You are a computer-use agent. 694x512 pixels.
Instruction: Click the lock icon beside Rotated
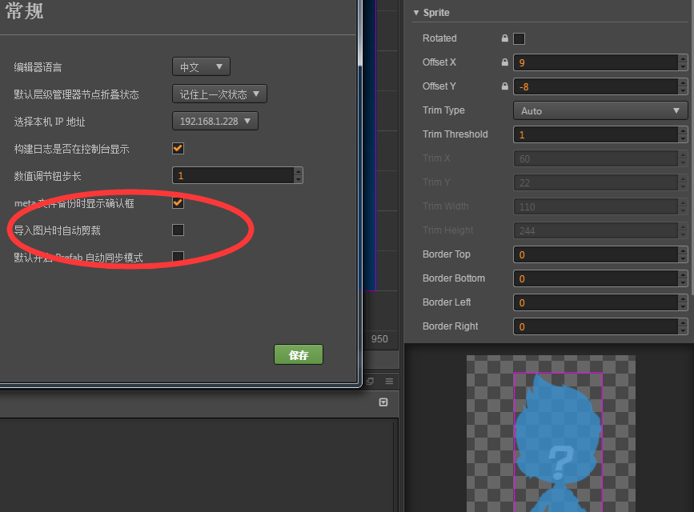click(504, 38)
